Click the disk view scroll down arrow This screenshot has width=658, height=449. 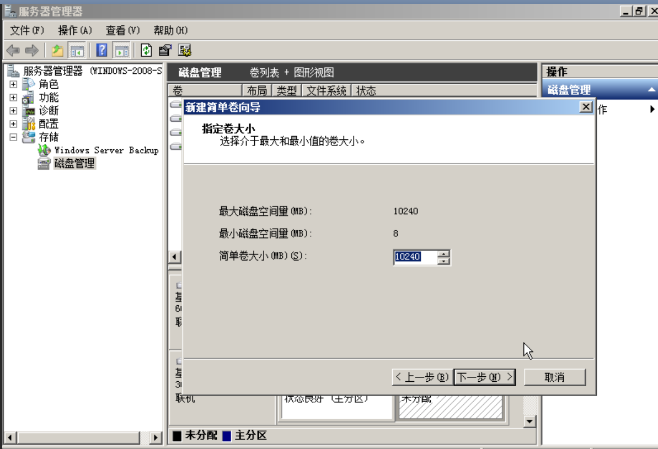(x=529, y=421)
